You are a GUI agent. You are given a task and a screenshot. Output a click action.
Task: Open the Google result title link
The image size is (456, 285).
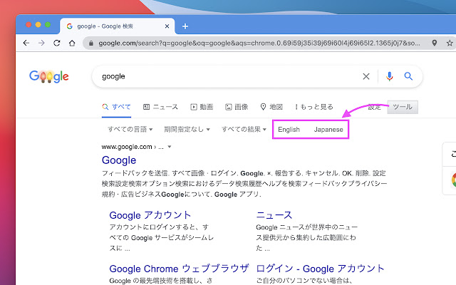[x=119, y=160]
